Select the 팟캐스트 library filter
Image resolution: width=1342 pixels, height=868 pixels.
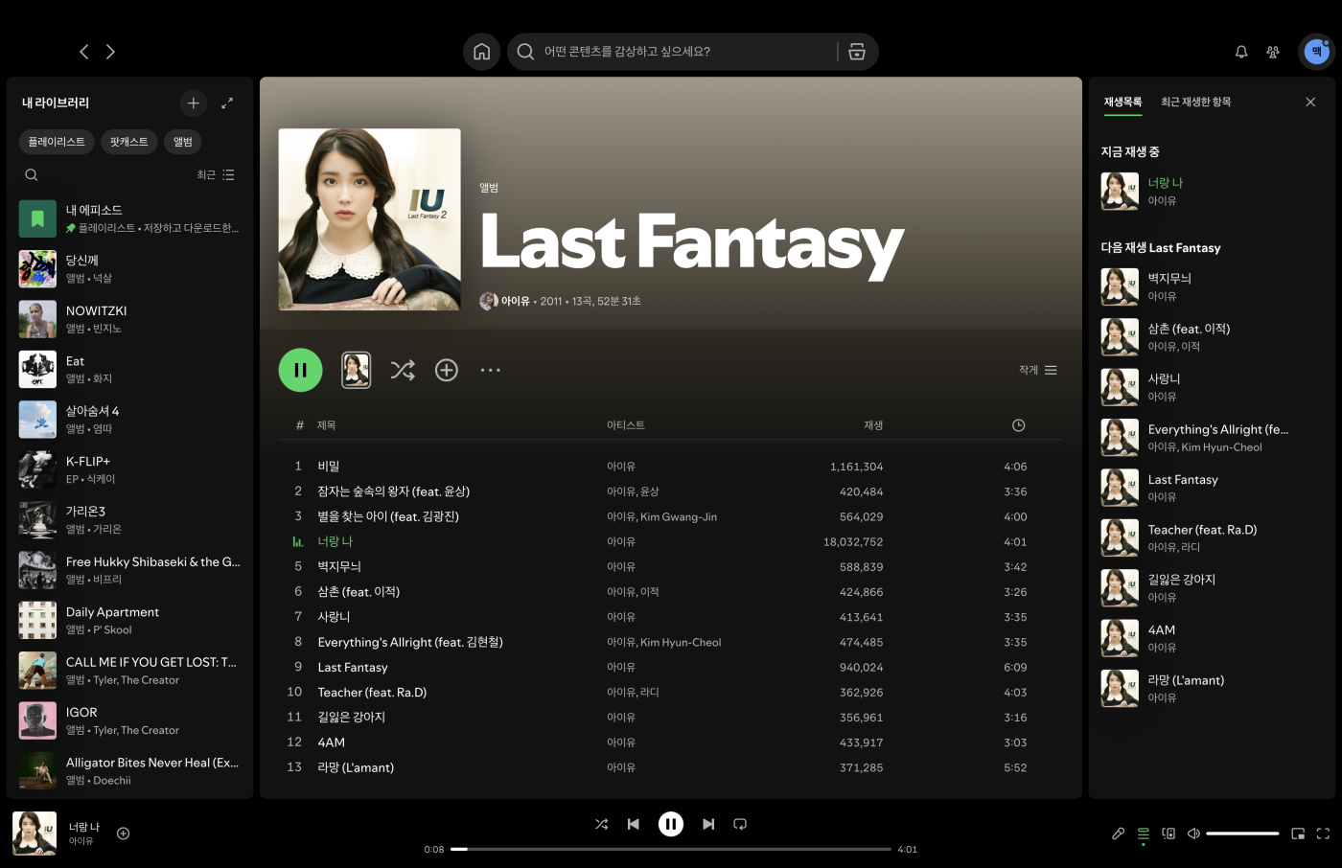(128, 142)
